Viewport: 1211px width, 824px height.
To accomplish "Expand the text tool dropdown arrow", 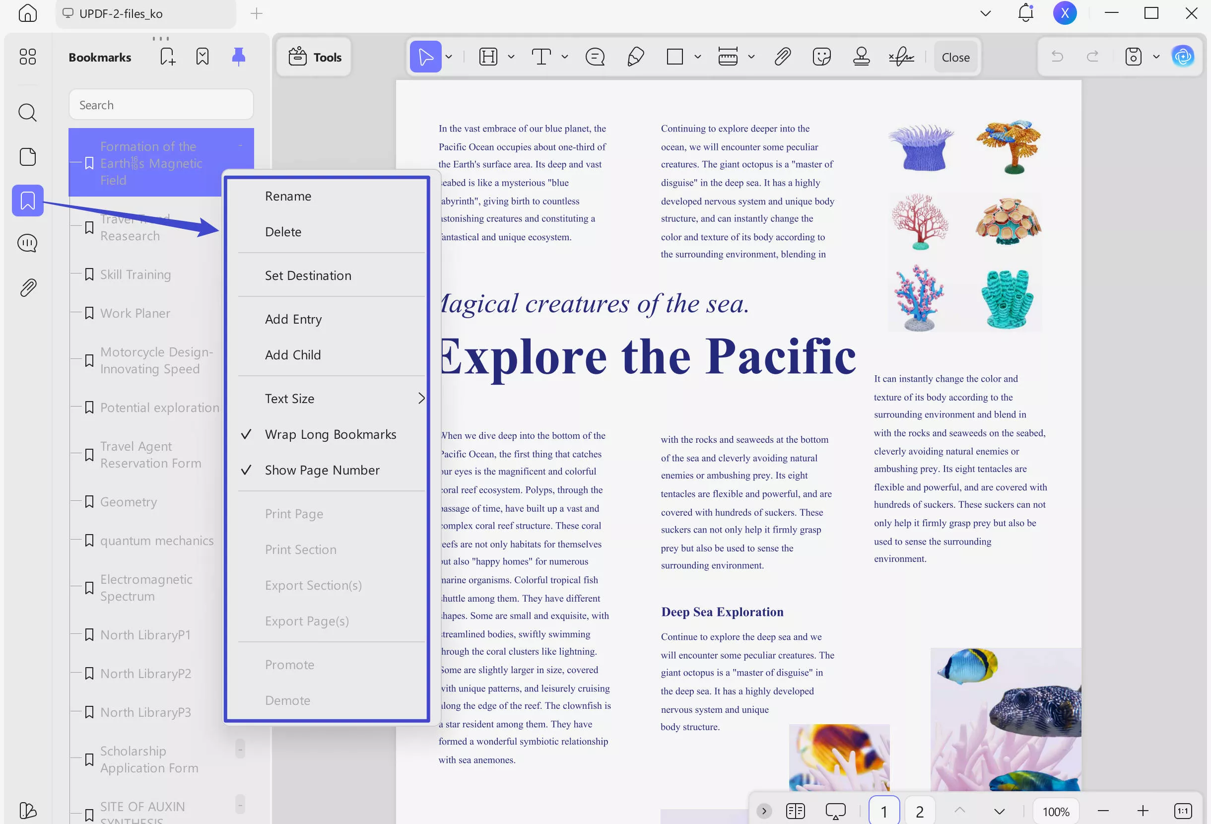I will [564, 56].
